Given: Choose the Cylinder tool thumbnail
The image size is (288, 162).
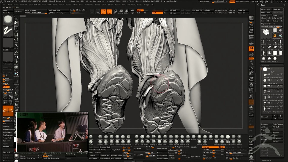Looking at the screenshot, I should 275,31.
